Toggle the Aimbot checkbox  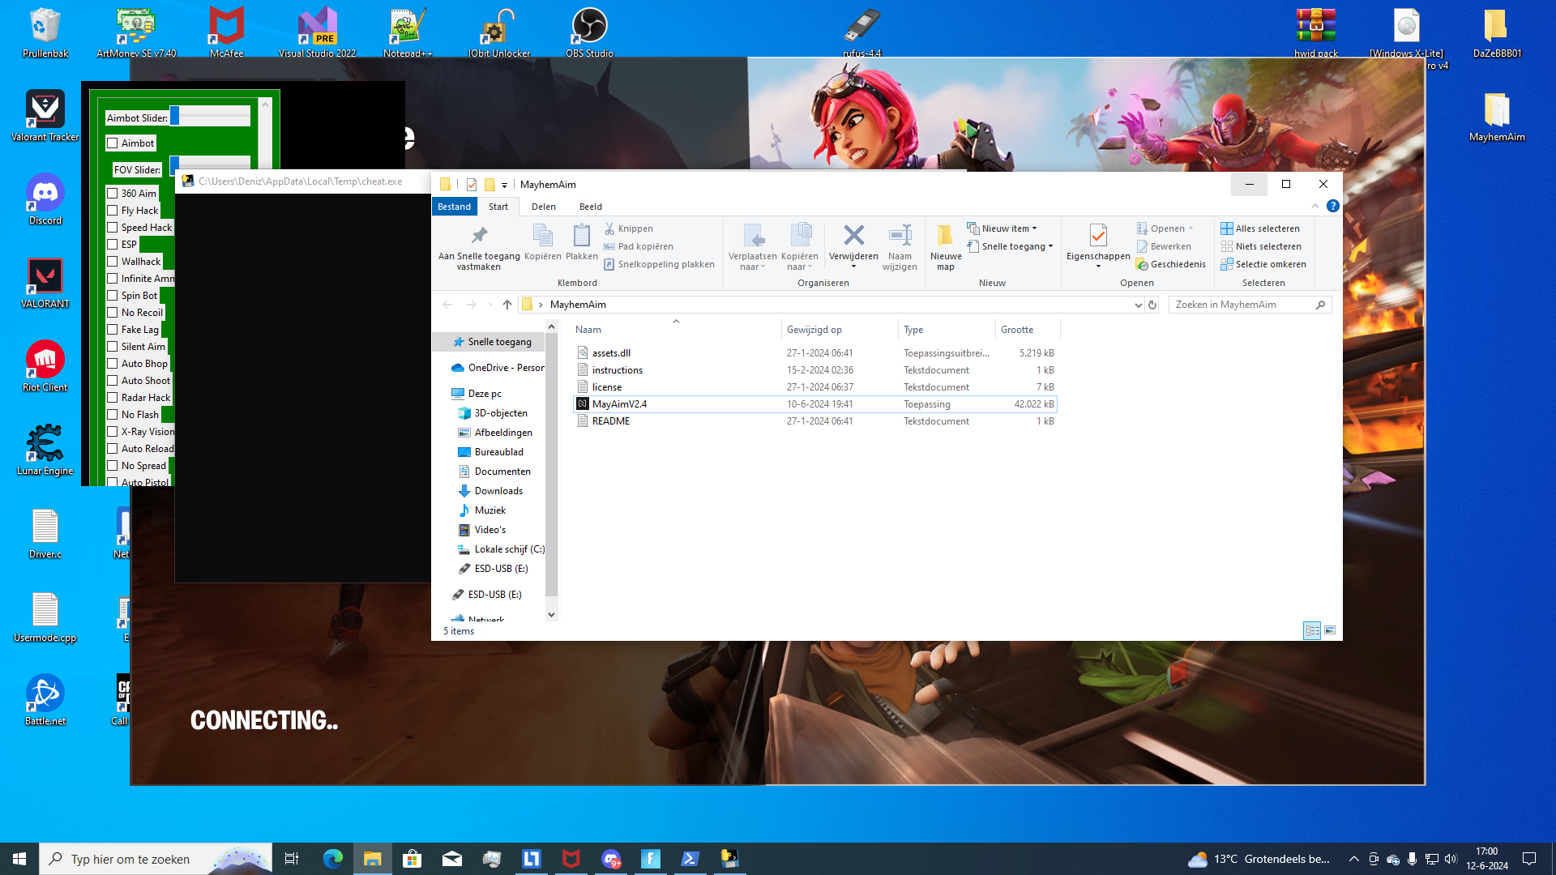(x=113, y=143)
